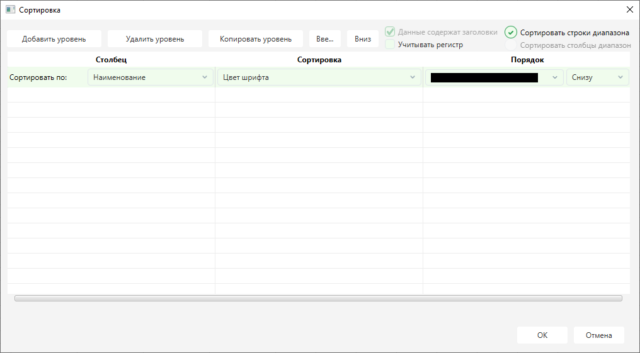Open the black font color dropdown

pos(494,77)
